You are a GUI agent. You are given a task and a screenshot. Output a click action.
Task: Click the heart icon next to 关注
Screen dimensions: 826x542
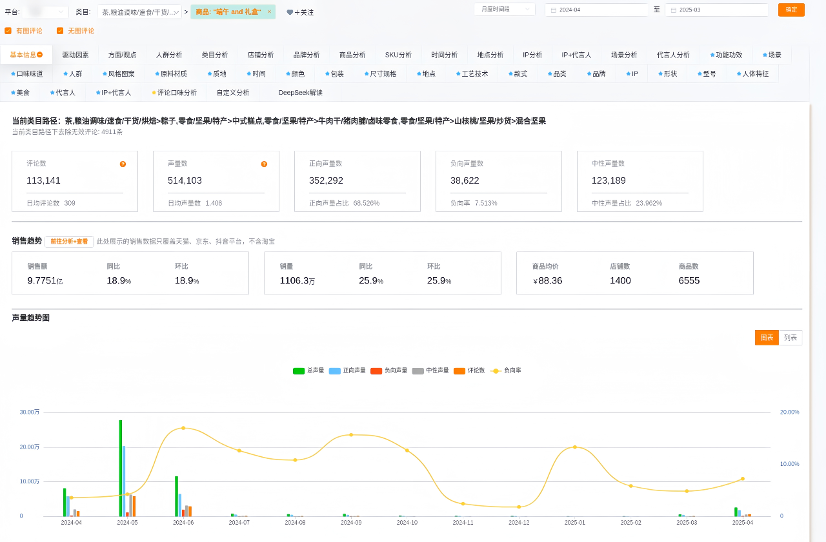pyautogui.click(x=290, y=12)
